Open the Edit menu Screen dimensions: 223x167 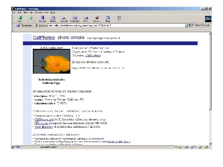pos(19,12)
